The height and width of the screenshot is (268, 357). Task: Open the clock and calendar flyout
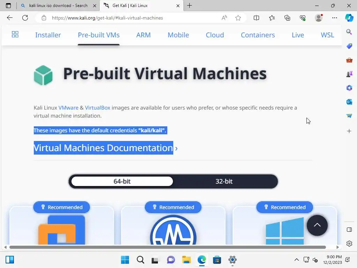pos(332,260)
